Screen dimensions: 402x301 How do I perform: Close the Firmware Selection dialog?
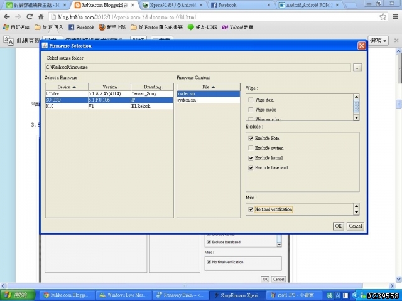point(362,46)
